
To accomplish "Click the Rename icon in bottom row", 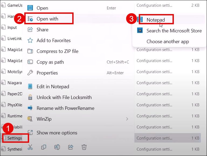I will click(x=57, y=147).
